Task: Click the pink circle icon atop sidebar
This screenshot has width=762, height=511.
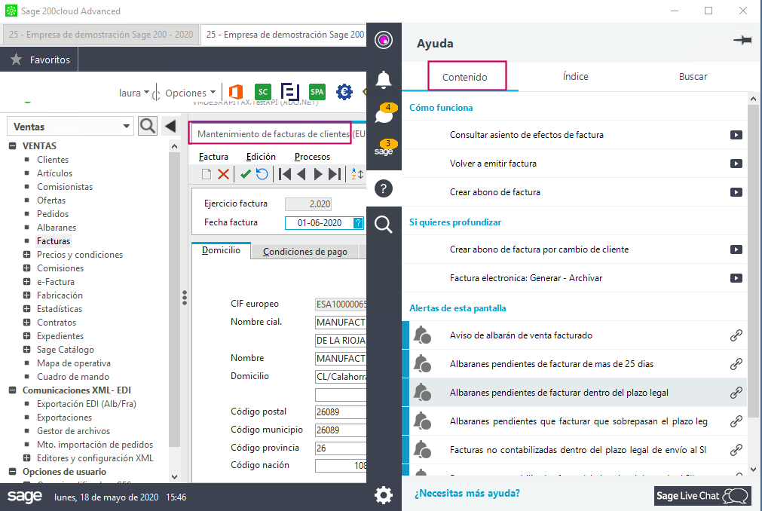Action: [x=384, y=40]
